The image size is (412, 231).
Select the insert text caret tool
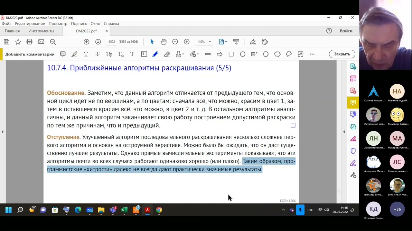point(121,54)
